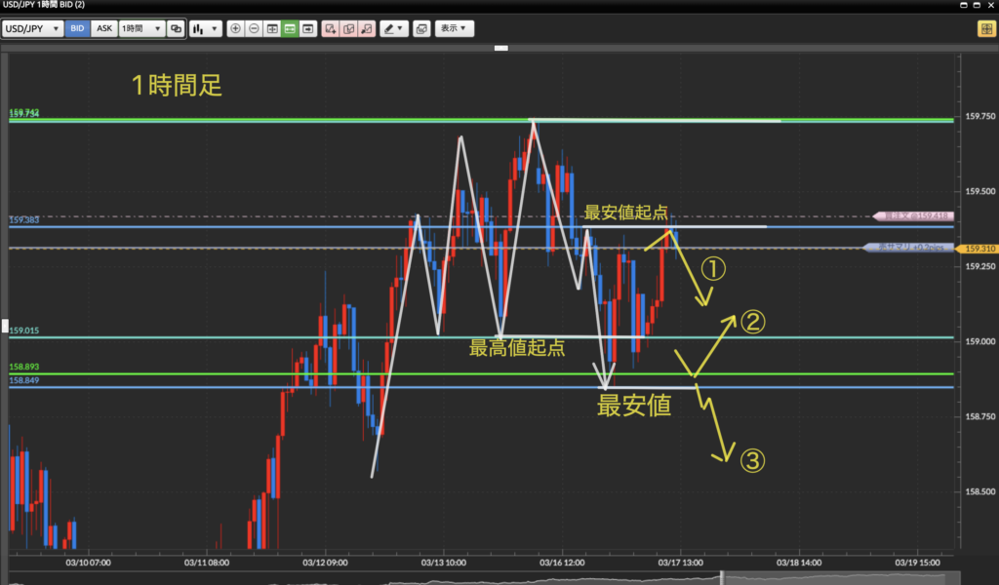Click the zoom out magnifier icon

coord(254,29)
